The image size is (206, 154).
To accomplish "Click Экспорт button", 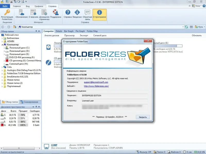I will [84, 35].
